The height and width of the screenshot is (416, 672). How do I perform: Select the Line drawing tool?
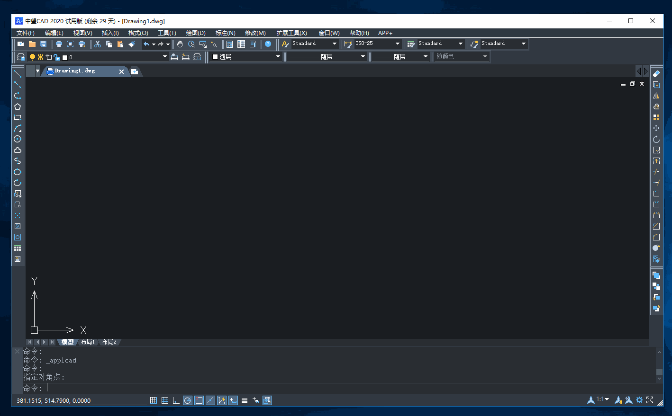click(18, 74)
